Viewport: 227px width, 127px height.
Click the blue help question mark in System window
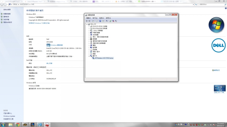point(226,8)
